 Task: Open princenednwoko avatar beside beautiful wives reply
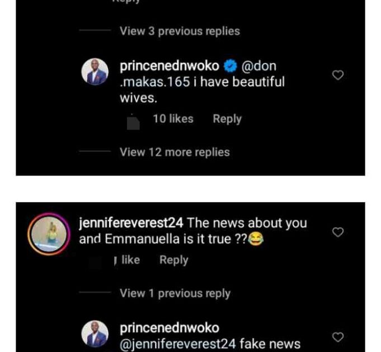[95, 72]
